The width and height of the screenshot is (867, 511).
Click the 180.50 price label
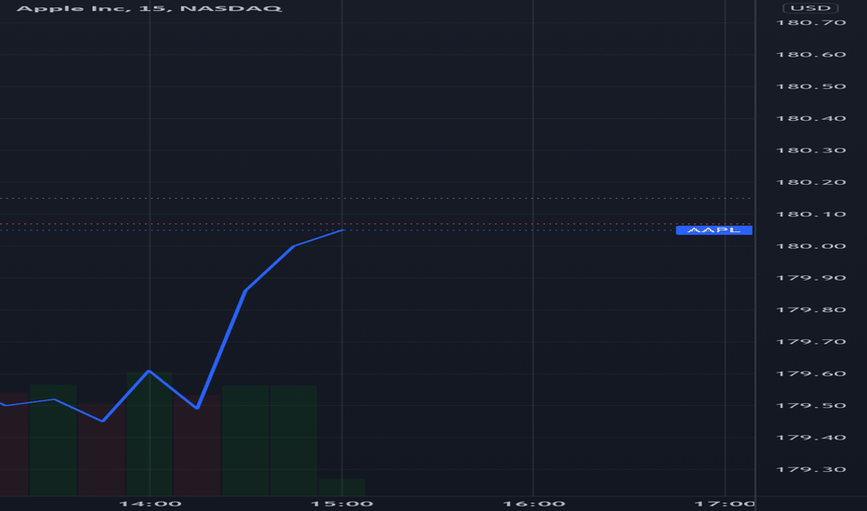click(x=811, y=86)
